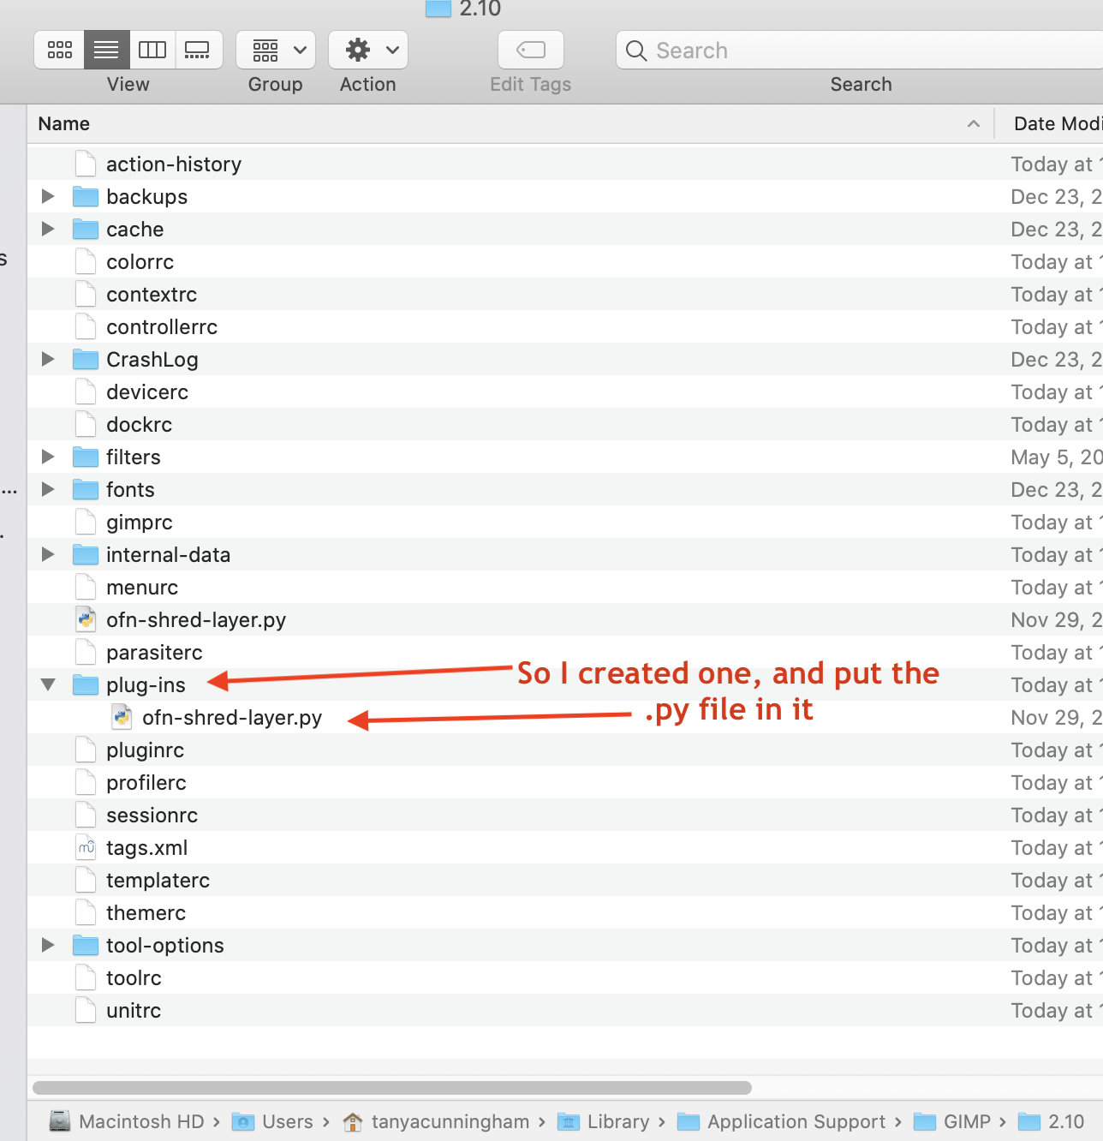Viewport: 1103px width, 1141px height.
Task: Click the Edit Tags button
Action: click(x=531, y=50)
